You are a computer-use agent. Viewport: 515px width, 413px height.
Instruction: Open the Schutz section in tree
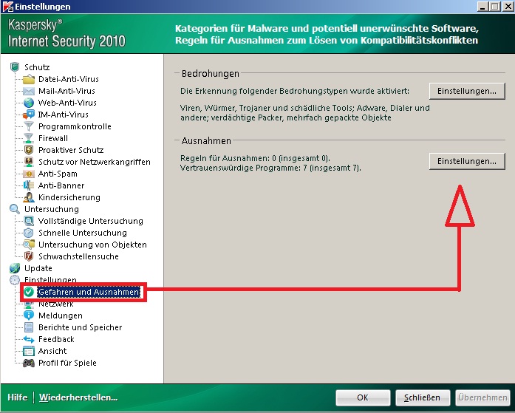37,67
